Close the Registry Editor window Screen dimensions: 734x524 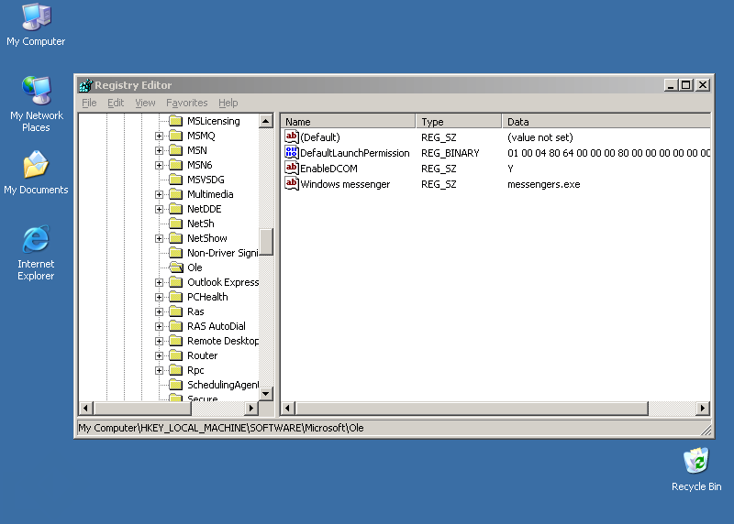point(703,85)
